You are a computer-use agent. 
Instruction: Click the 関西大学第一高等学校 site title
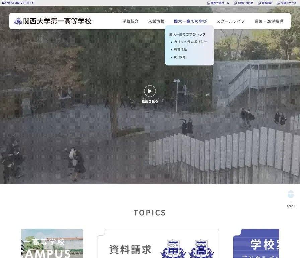(57, 21)
